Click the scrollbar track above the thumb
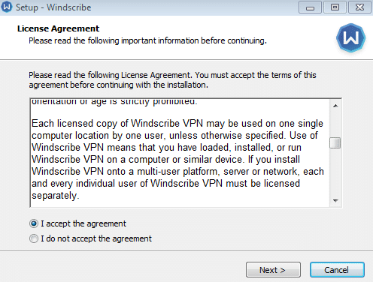The height and width of the screenshot is (282, 373). (x=335, y=124)
